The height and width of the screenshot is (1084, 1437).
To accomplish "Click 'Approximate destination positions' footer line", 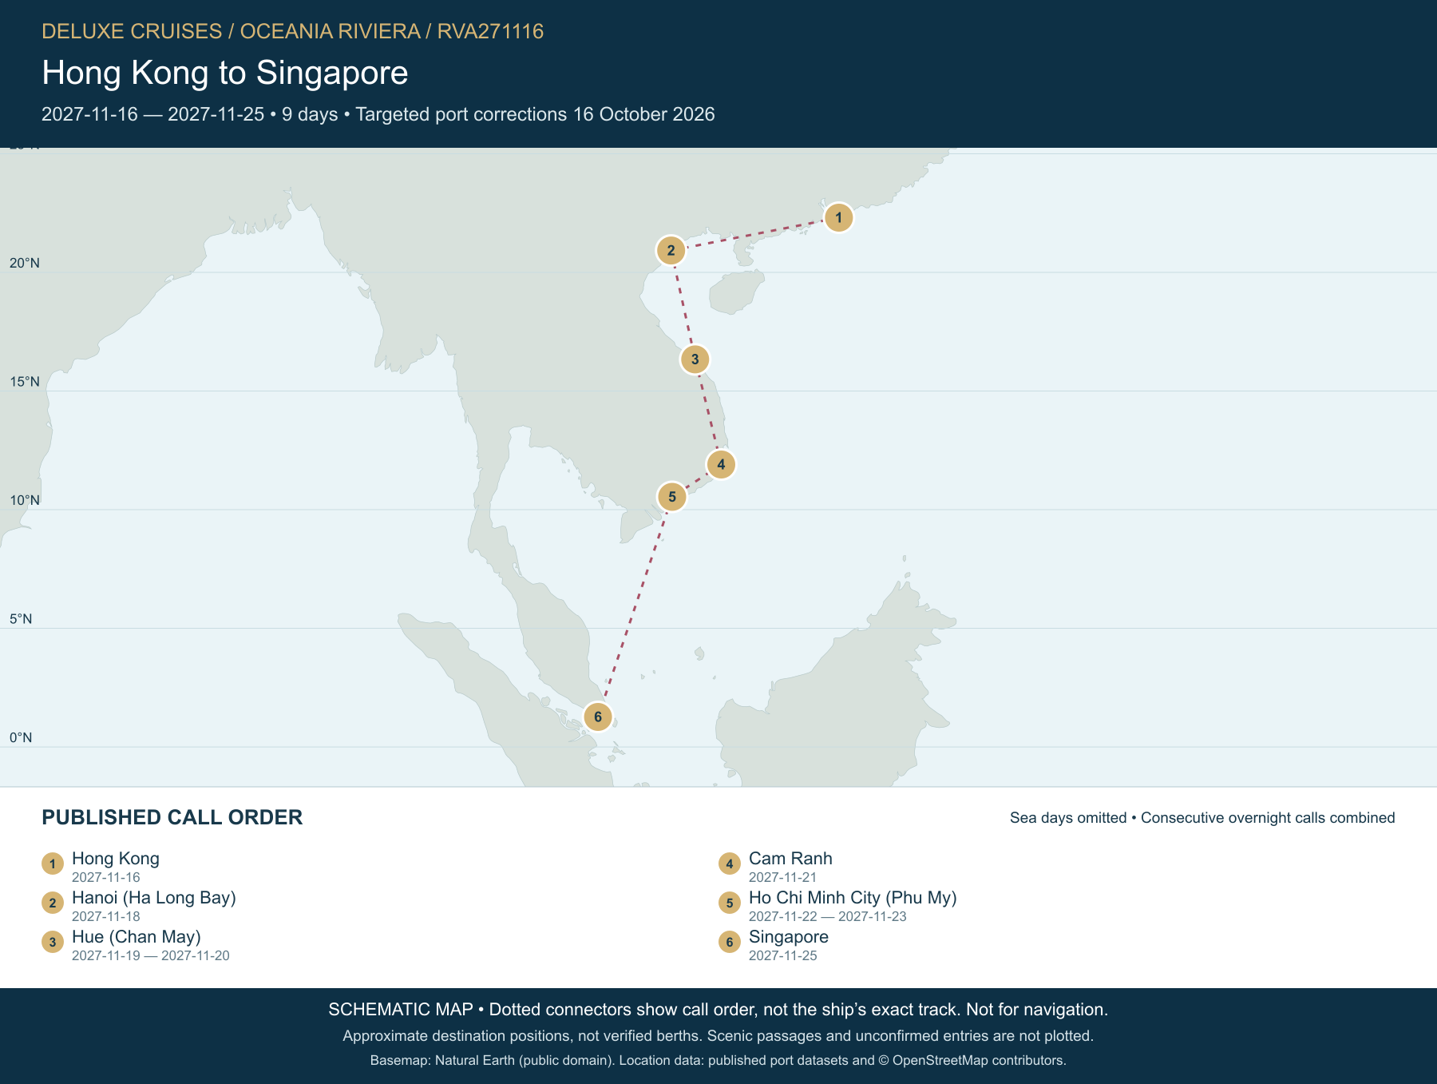I will (x=718, y=1036).
